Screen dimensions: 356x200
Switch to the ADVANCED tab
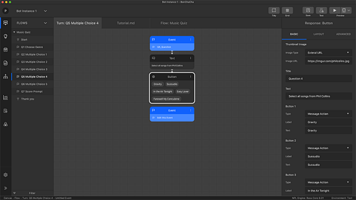(x=343, y=34)
